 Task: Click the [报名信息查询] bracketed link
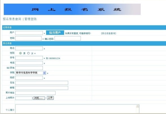[x=108, y=33]
